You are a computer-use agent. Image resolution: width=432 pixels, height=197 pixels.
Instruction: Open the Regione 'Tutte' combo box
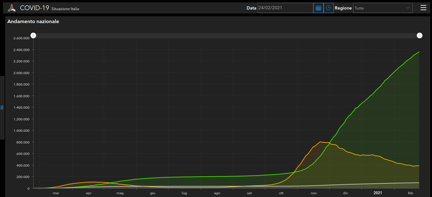(x=383, y=8)
